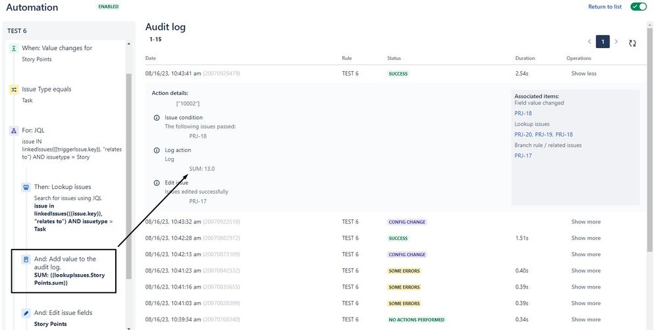Click the rule component list scrollbar
This screenshot has width=657, height=330.
coord(128,176)
